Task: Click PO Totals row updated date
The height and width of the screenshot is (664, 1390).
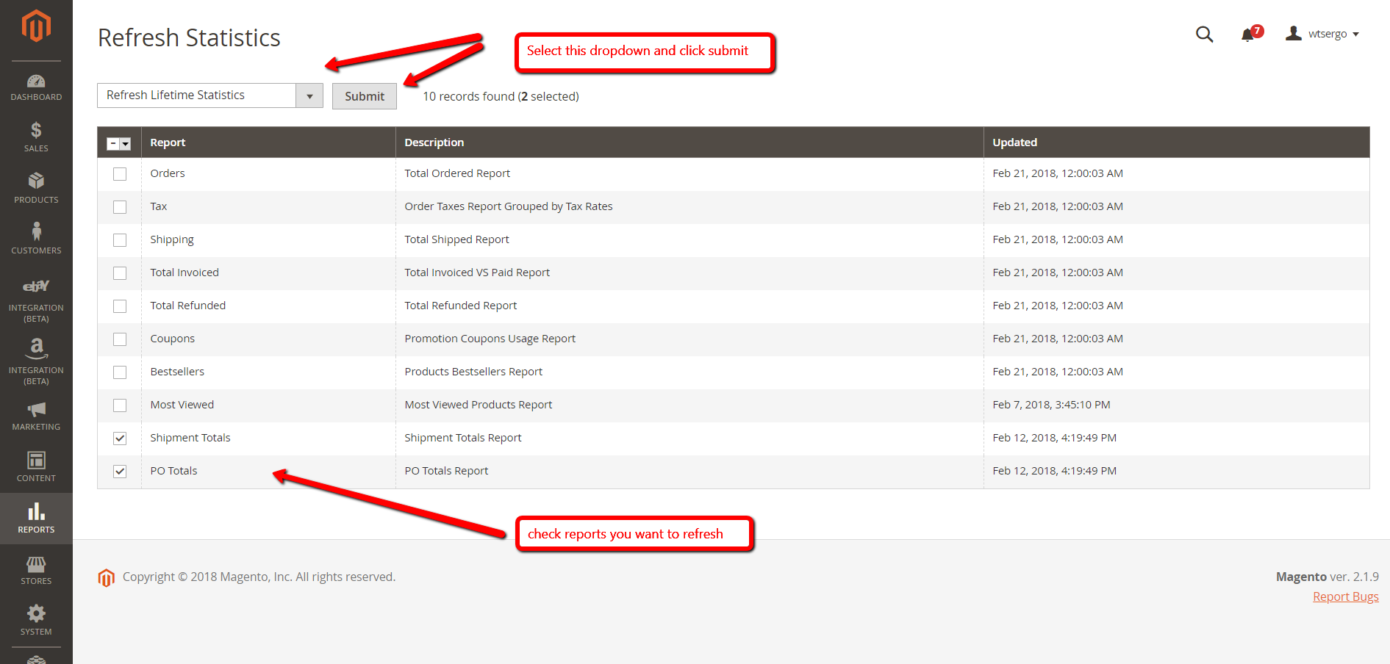Action: tap(1054, 471)
